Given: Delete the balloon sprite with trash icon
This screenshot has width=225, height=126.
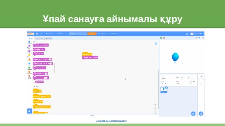Looking at the screenshot, I should [x=166, y=88].
